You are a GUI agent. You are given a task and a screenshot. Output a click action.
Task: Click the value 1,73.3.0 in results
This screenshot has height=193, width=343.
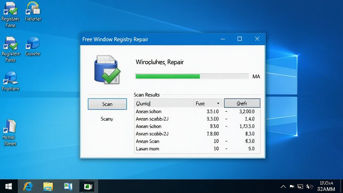tap(247, 126)
